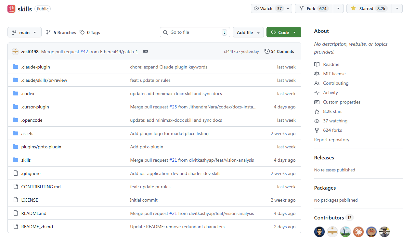
Task: Open pull request #42 link
Action: (84, 52)
